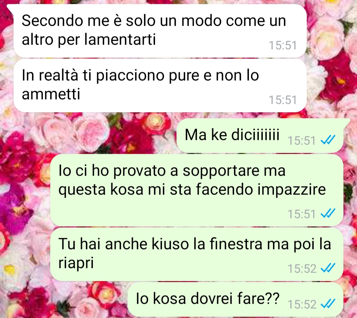Screen dimensions: 357x318
Task: Select the message 'In realtà ti piacciono pure'
Action: (160, 85)
